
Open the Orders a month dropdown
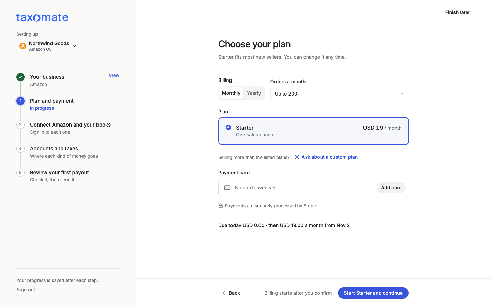340,94
